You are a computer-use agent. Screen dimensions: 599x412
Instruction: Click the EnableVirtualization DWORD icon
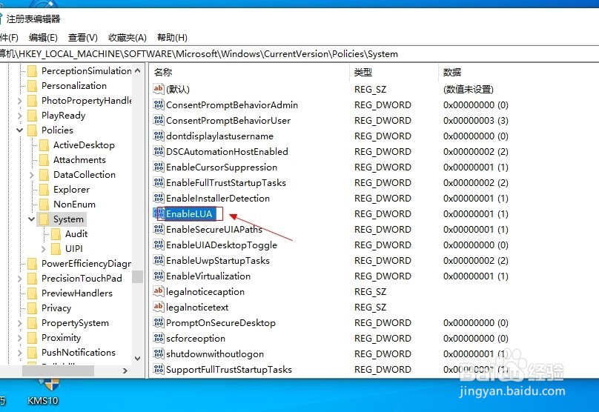(x=159, y=276)
